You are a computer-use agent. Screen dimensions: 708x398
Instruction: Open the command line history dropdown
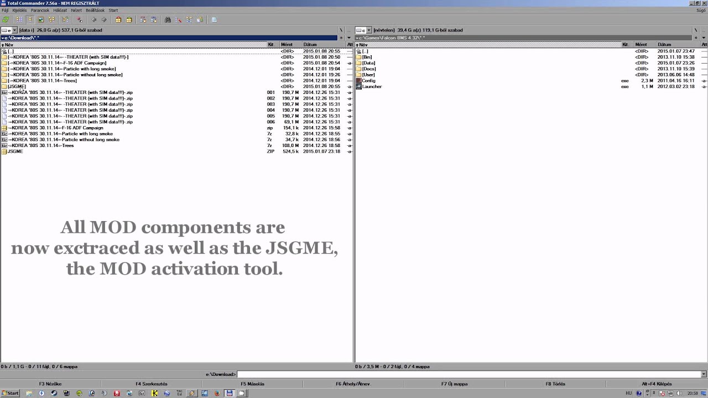click(704, 374)
